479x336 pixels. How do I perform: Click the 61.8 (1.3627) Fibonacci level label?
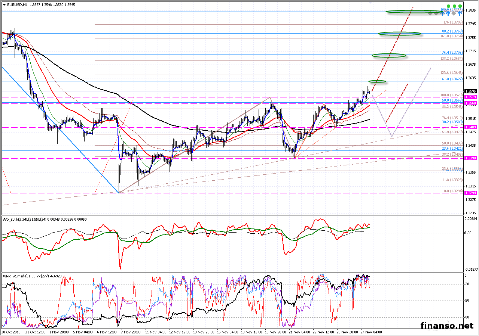point(452,79)
